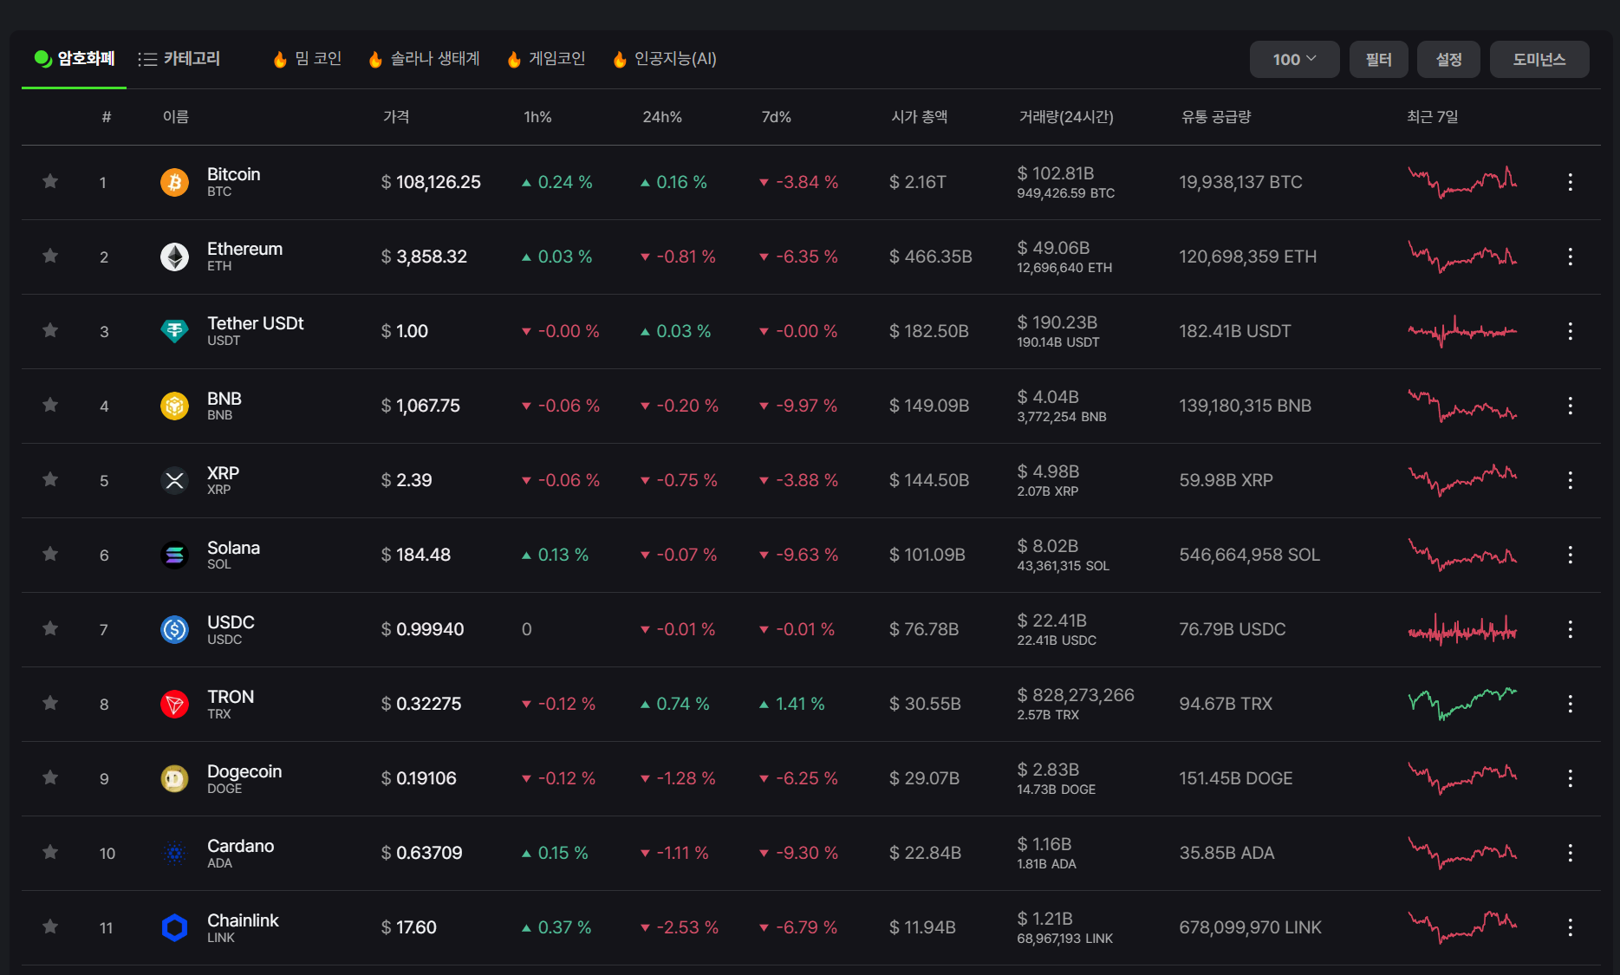Expand the more options menu for USDC

point(1570,629)
